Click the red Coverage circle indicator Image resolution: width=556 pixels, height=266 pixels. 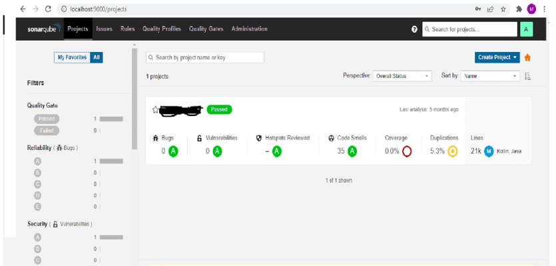[x=407, y=151]
